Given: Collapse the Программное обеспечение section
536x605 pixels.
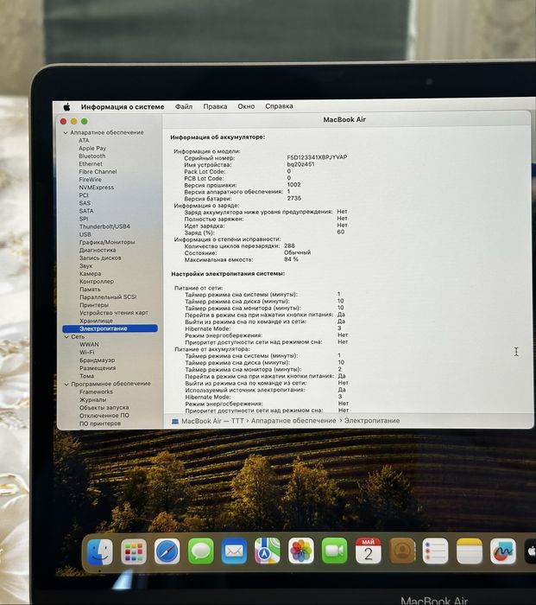Looking at the screenshot, I should click(66, 384).
